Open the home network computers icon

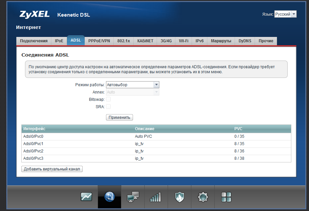(133, 197)
